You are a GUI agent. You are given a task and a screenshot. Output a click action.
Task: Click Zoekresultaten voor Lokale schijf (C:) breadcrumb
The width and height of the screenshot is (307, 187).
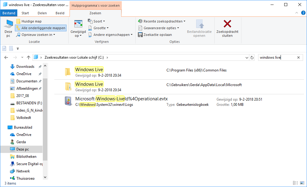coord(74,57)
